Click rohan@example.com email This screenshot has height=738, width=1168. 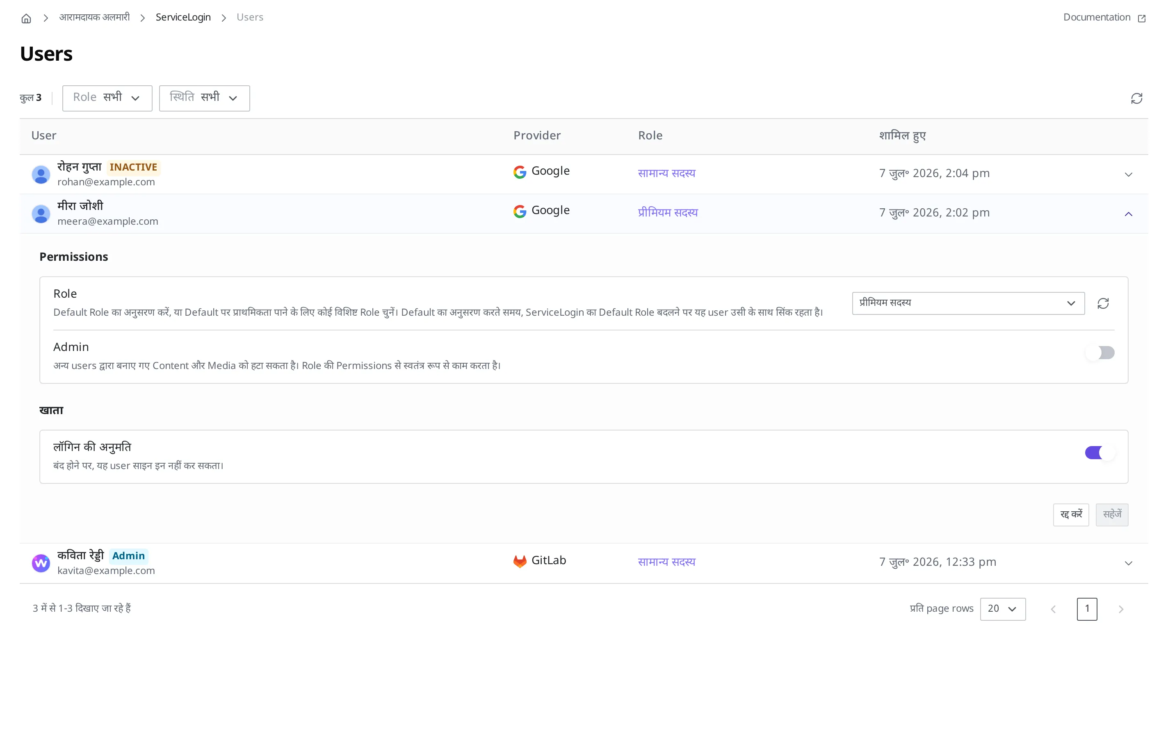pyautogui.click(x=106, y=182)
